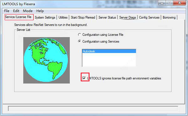Close the LMTOOLS window
This screenshot has height=116, width=188.
[180, 3]
